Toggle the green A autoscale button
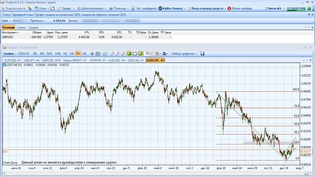 point(140,54)
